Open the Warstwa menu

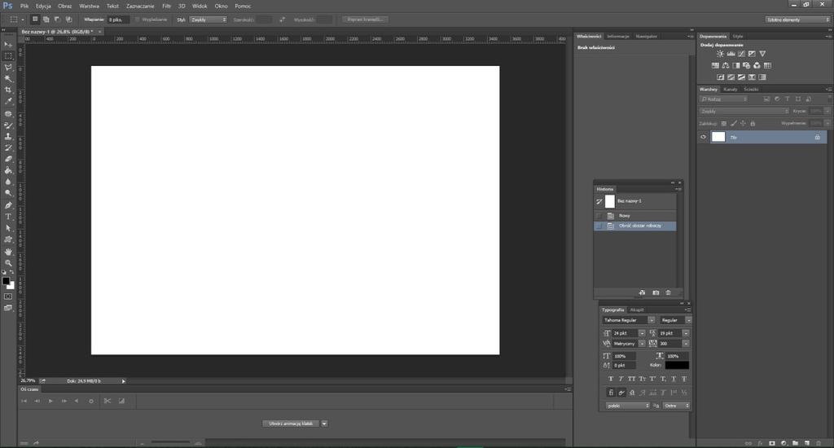(x=89, y=6)
